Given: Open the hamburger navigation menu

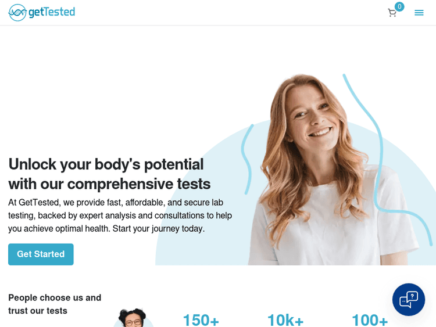Looking at the screenshot, I should (419, 13).
